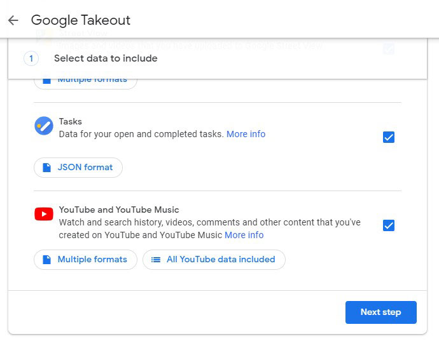The height and width of the screenshot is (341, 439).
Task: Open Multiple formats for YouTube data
Action: 85,260
